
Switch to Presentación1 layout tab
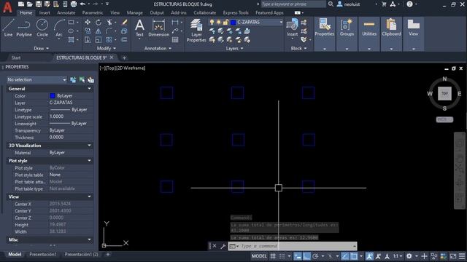click(43, 254)
